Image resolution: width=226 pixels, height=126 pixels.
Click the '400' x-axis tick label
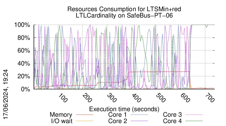(136, 98)
